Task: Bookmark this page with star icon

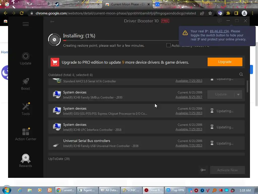Action: point(210,13)
